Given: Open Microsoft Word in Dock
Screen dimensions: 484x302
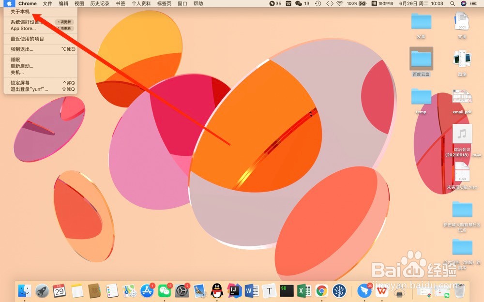Looking at the screenshot, I should click(252, 290).
